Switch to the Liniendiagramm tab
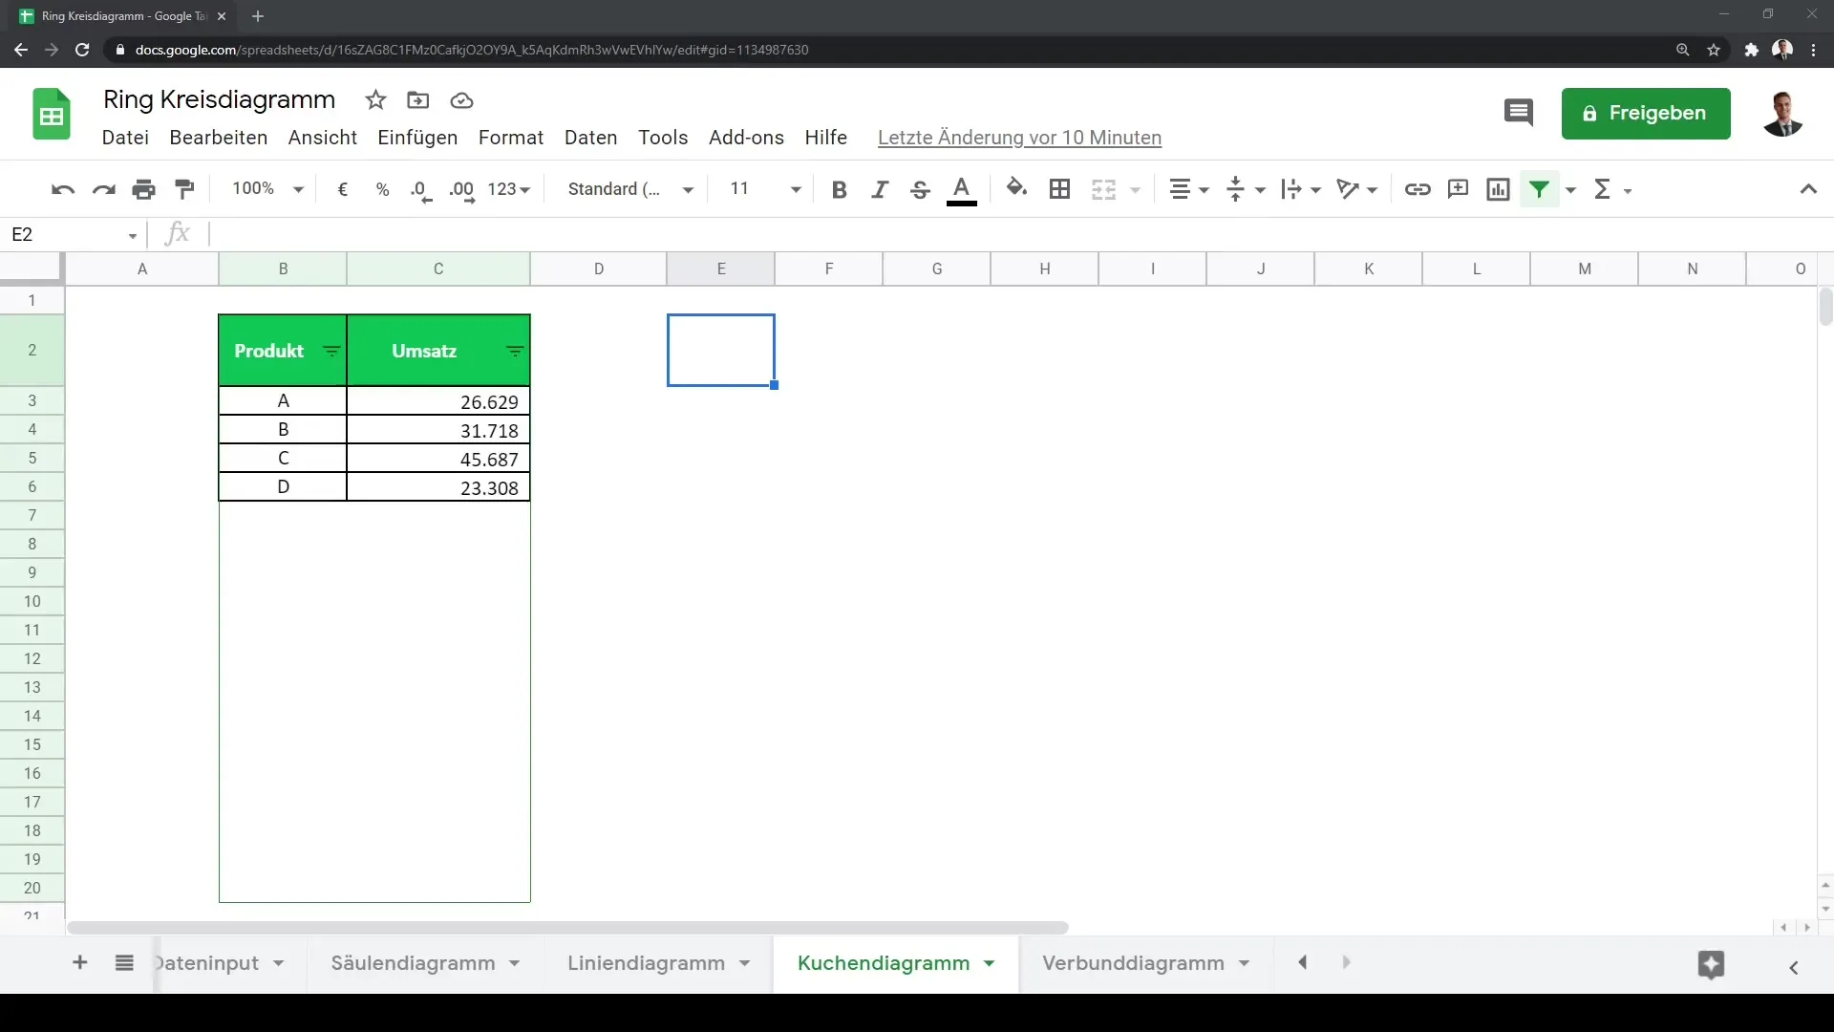1834x1032 pixels. pos(646,963)
